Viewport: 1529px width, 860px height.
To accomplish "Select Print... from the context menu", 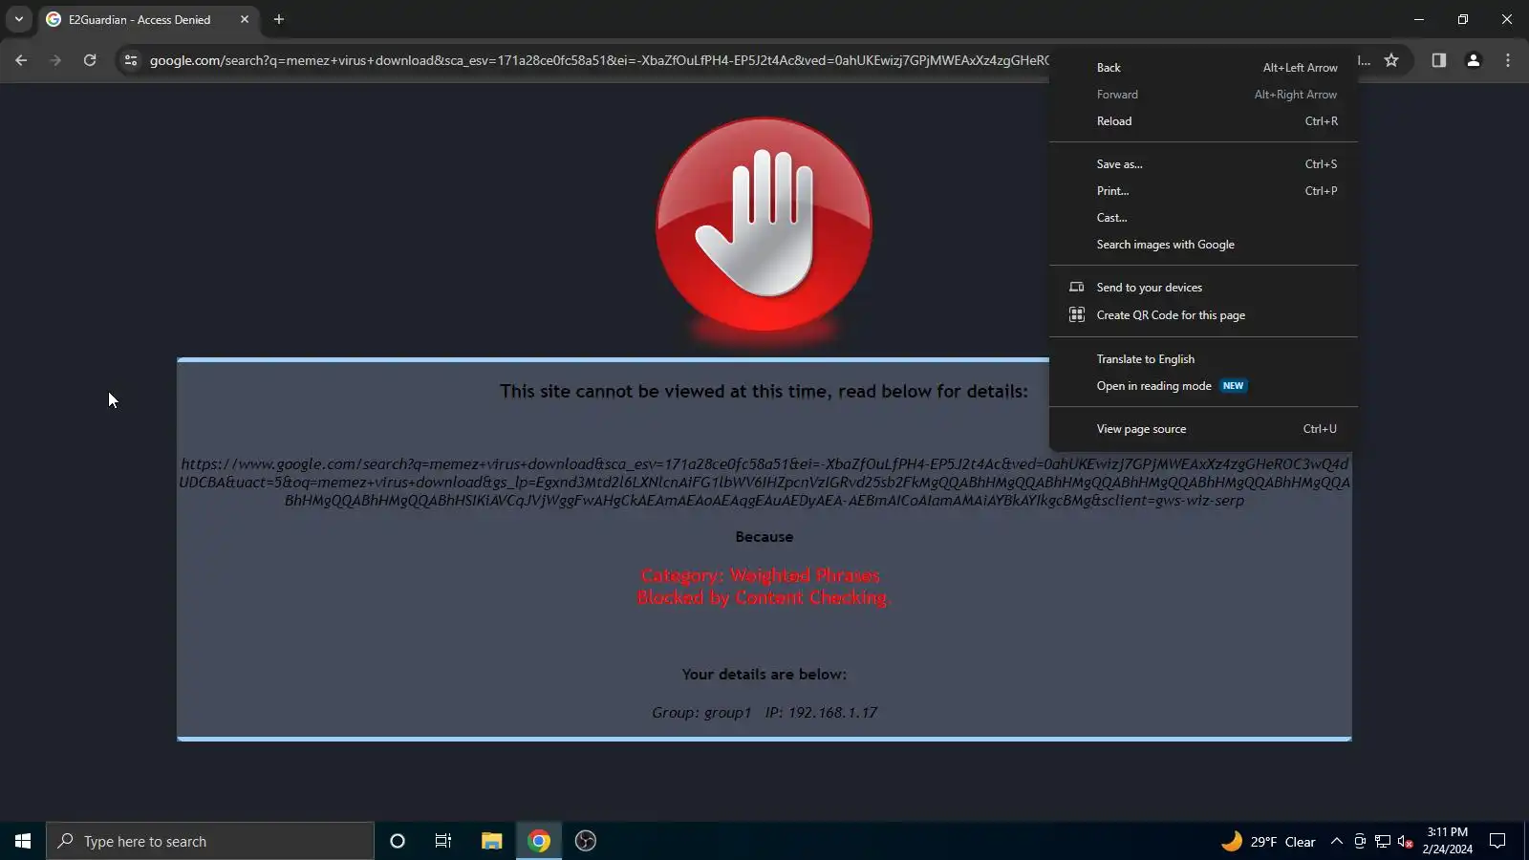I will (1203, 191).
